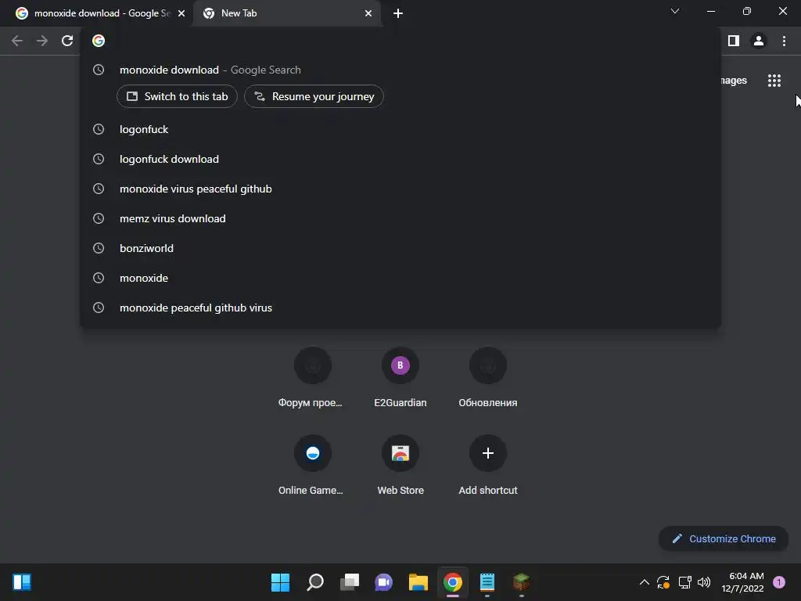
Task: Open the Форум прое... shortcut tile
Action: [x=312, y=378]
